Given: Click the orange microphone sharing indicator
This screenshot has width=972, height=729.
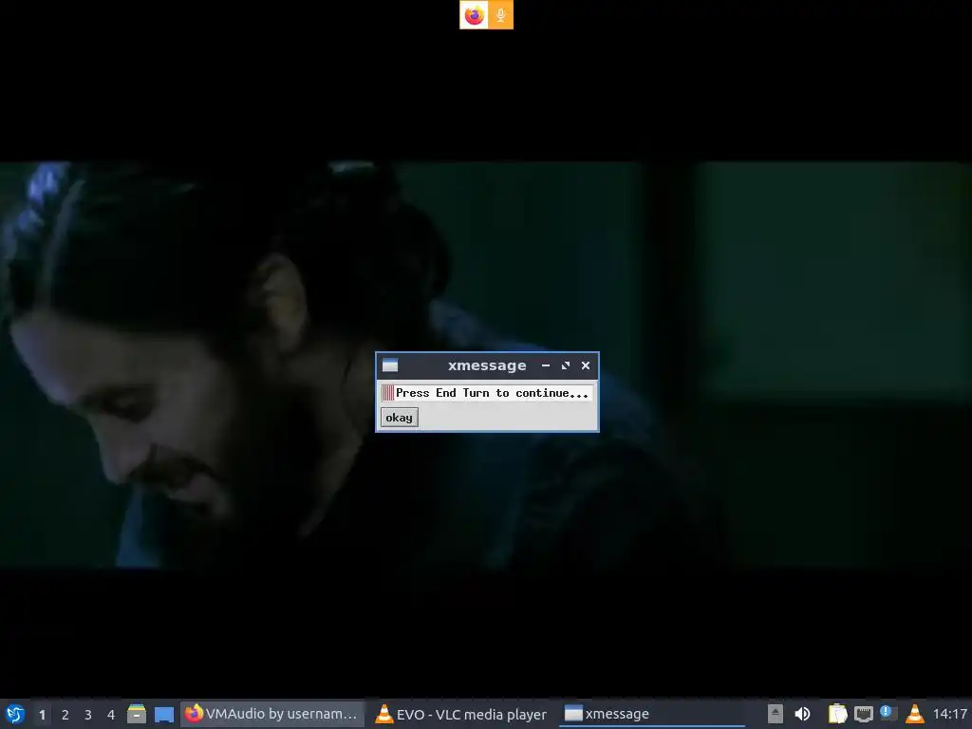Looking at the screenshot, I should tap(500, 15).
